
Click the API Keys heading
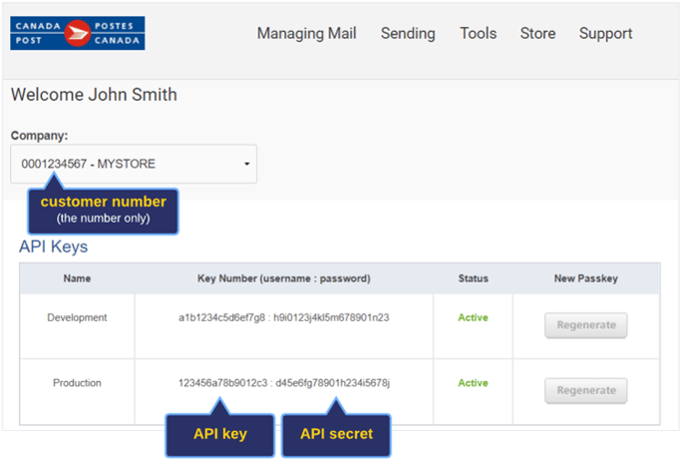pos(54,246)
